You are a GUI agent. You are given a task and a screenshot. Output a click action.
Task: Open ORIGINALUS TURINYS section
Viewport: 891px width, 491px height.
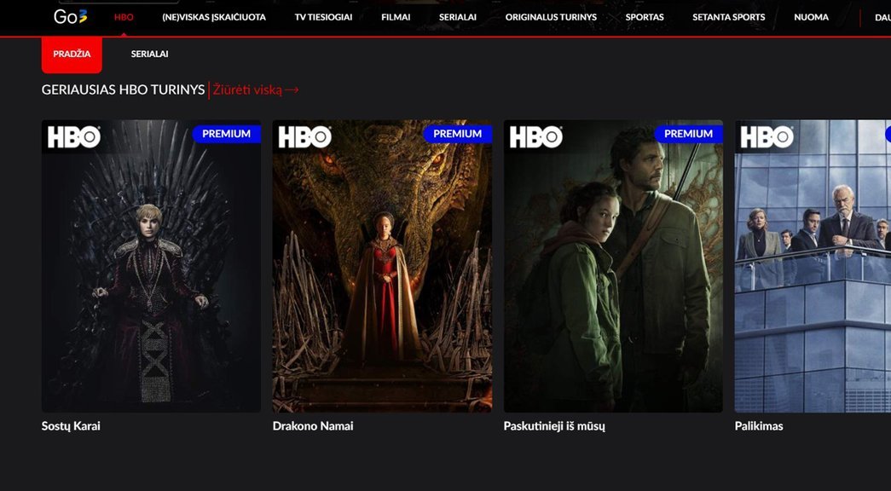click(551, 17)
